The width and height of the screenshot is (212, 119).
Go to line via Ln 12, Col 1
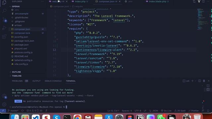pyautogui.click(x=113, y=111)
